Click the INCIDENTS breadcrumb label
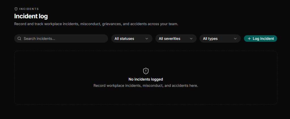Image resolution: width=290 pixels, height=119 pixels. coord(29,9)
